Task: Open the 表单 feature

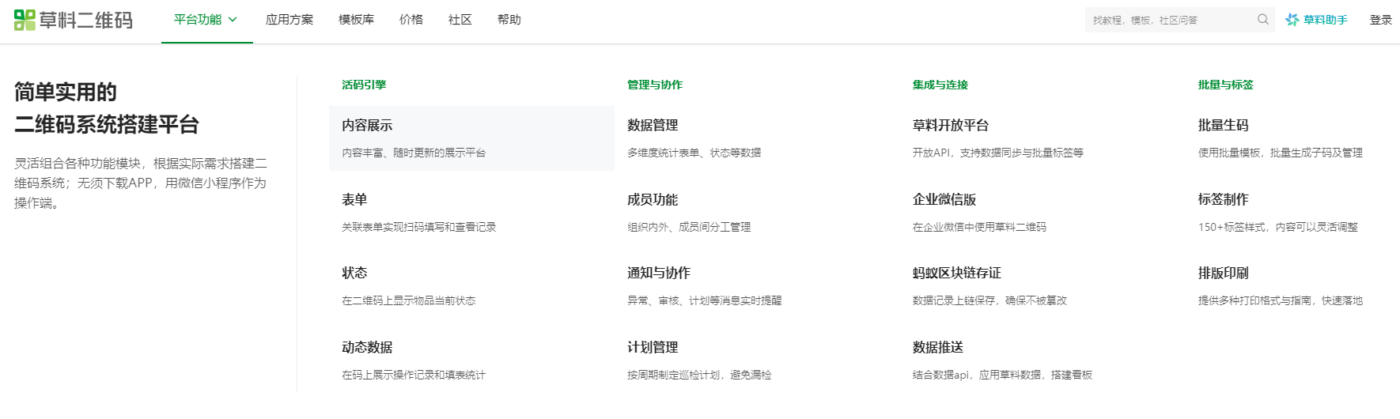Action: point(354,200)
